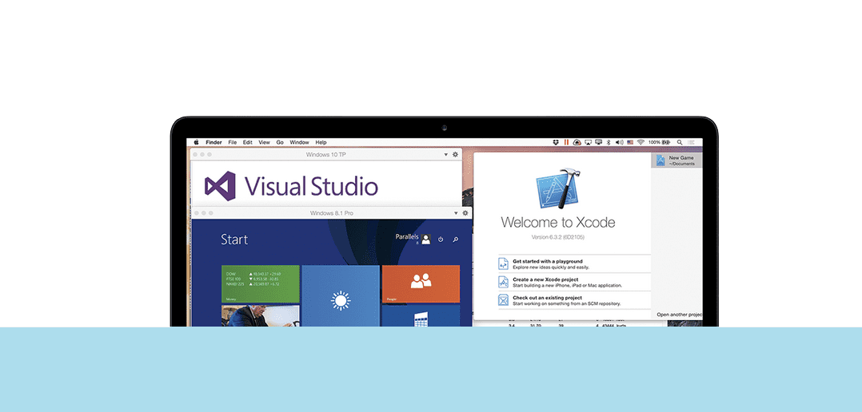Open Windows 10 TP window gear settings
Viewport: 862px width, 412px height.
[x=455, y=155]
